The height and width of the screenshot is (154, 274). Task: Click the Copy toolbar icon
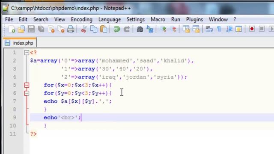(94, 29)
